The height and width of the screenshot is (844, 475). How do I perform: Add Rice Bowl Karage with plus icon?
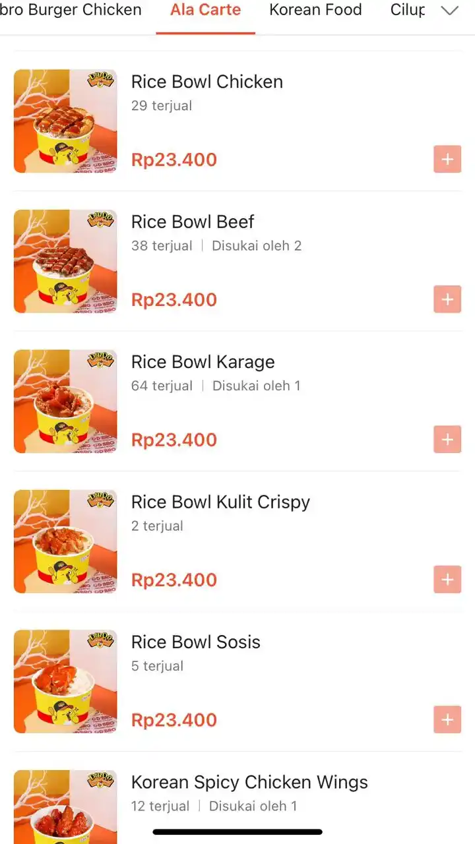pos(447,439)
